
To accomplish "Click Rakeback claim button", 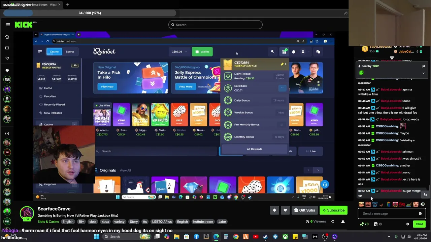I will click(282, 88).
